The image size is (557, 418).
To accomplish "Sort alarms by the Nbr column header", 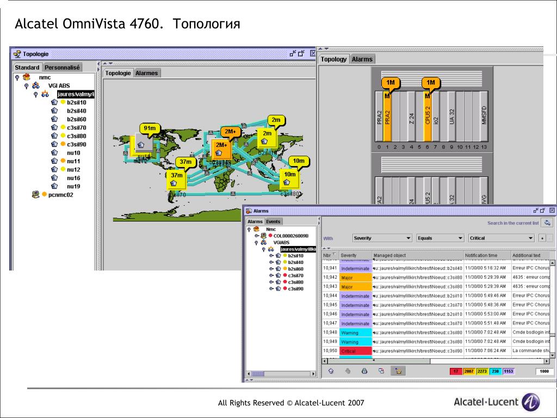I will 330,255.
